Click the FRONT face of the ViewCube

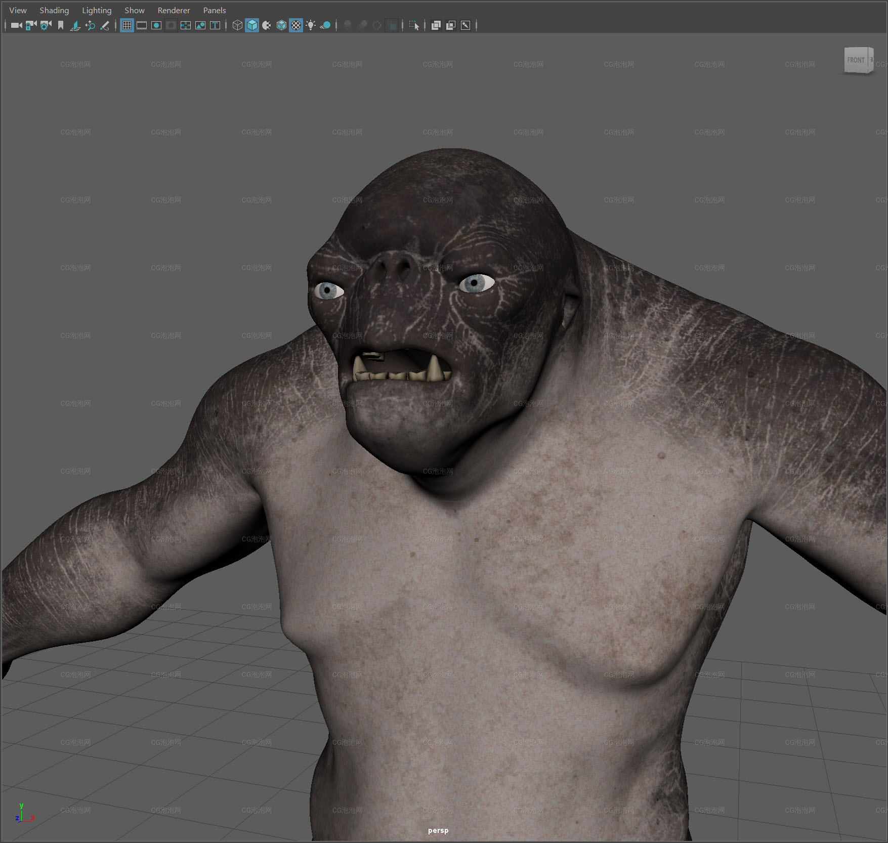click(x=856, y=60)
